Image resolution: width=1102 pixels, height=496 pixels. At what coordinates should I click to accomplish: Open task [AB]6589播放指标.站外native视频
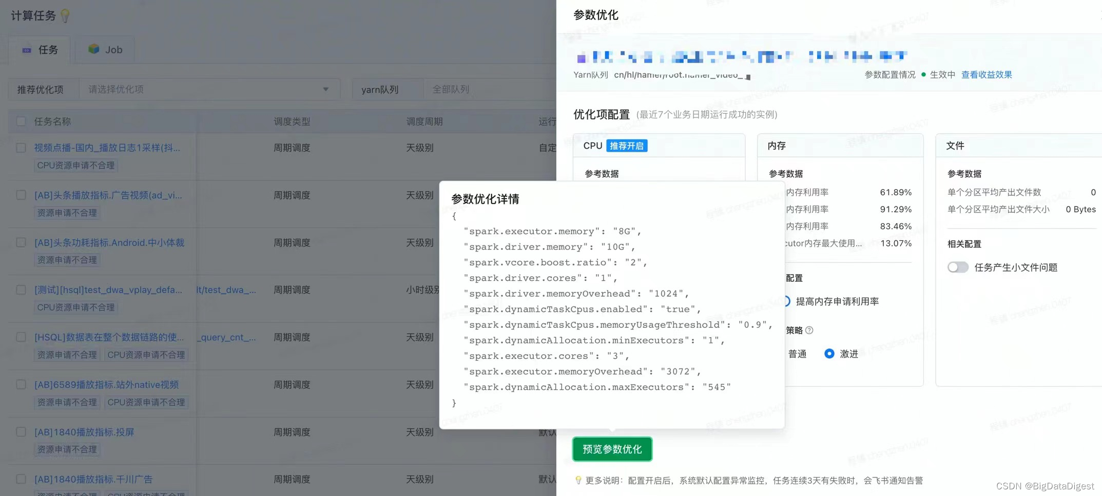[x=107, y=385]
